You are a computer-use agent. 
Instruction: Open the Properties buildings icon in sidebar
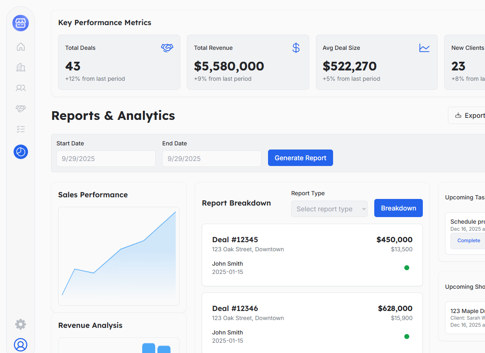pyautogui.click(x=21, y=67)
